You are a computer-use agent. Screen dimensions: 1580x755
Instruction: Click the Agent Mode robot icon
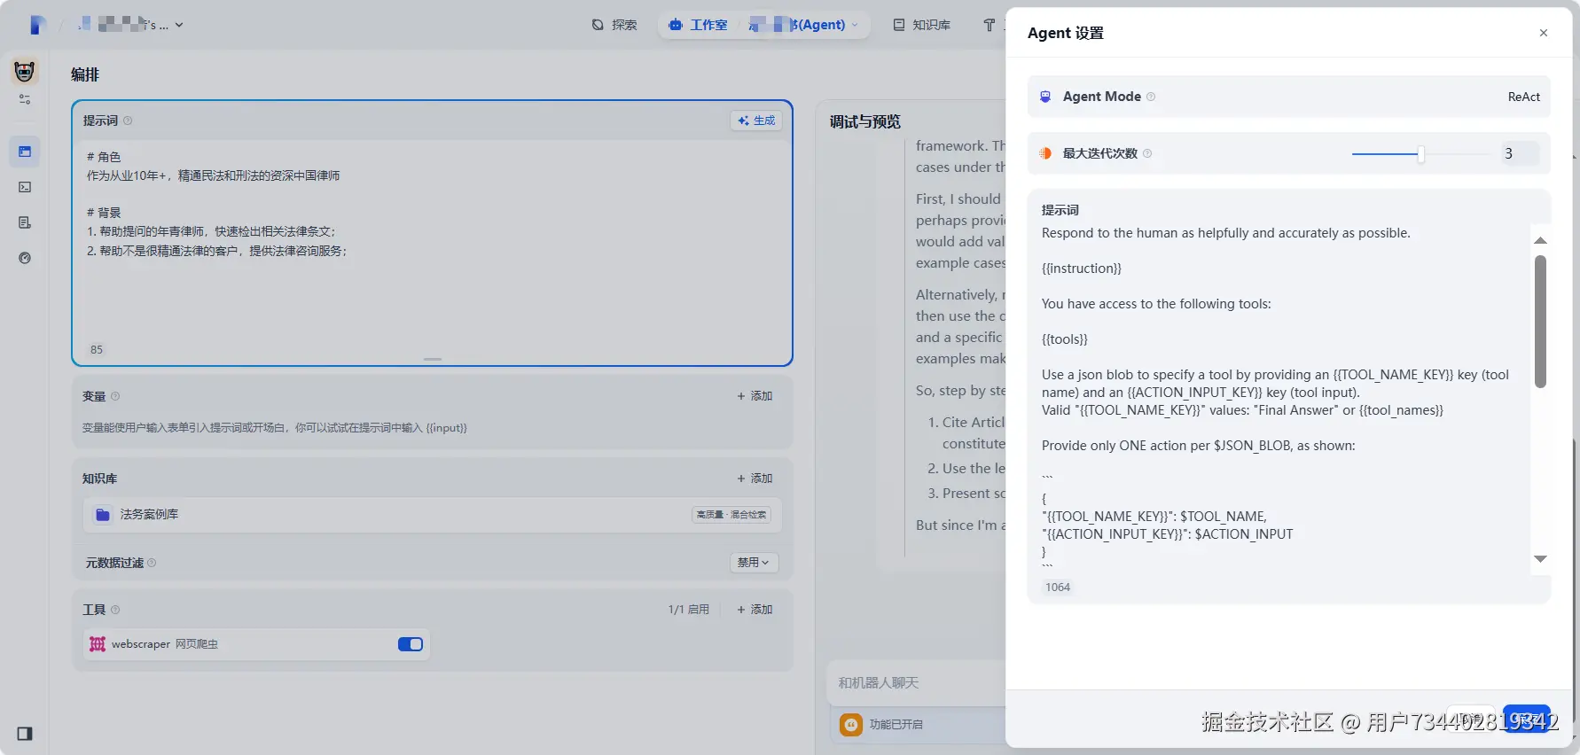pyautogui.click(x=1045, y=97)
